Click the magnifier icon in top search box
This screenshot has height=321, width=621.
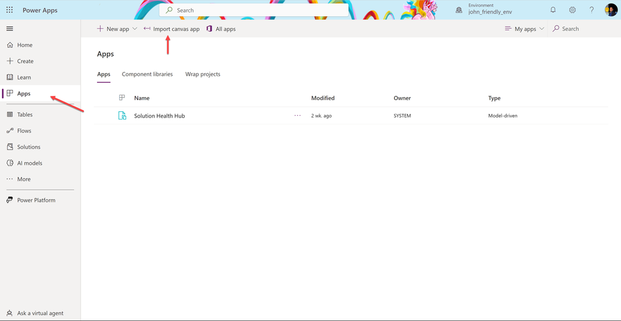[x=170, y=11]
